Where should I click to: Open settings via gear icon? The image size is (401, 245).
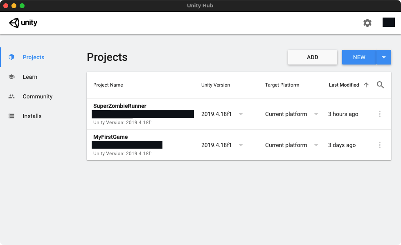pyautogui.click(x=367, y=23)
